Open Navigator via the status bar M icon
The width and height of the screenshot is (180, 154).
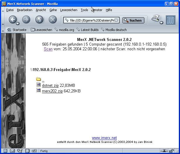click(x=5, y=151)
